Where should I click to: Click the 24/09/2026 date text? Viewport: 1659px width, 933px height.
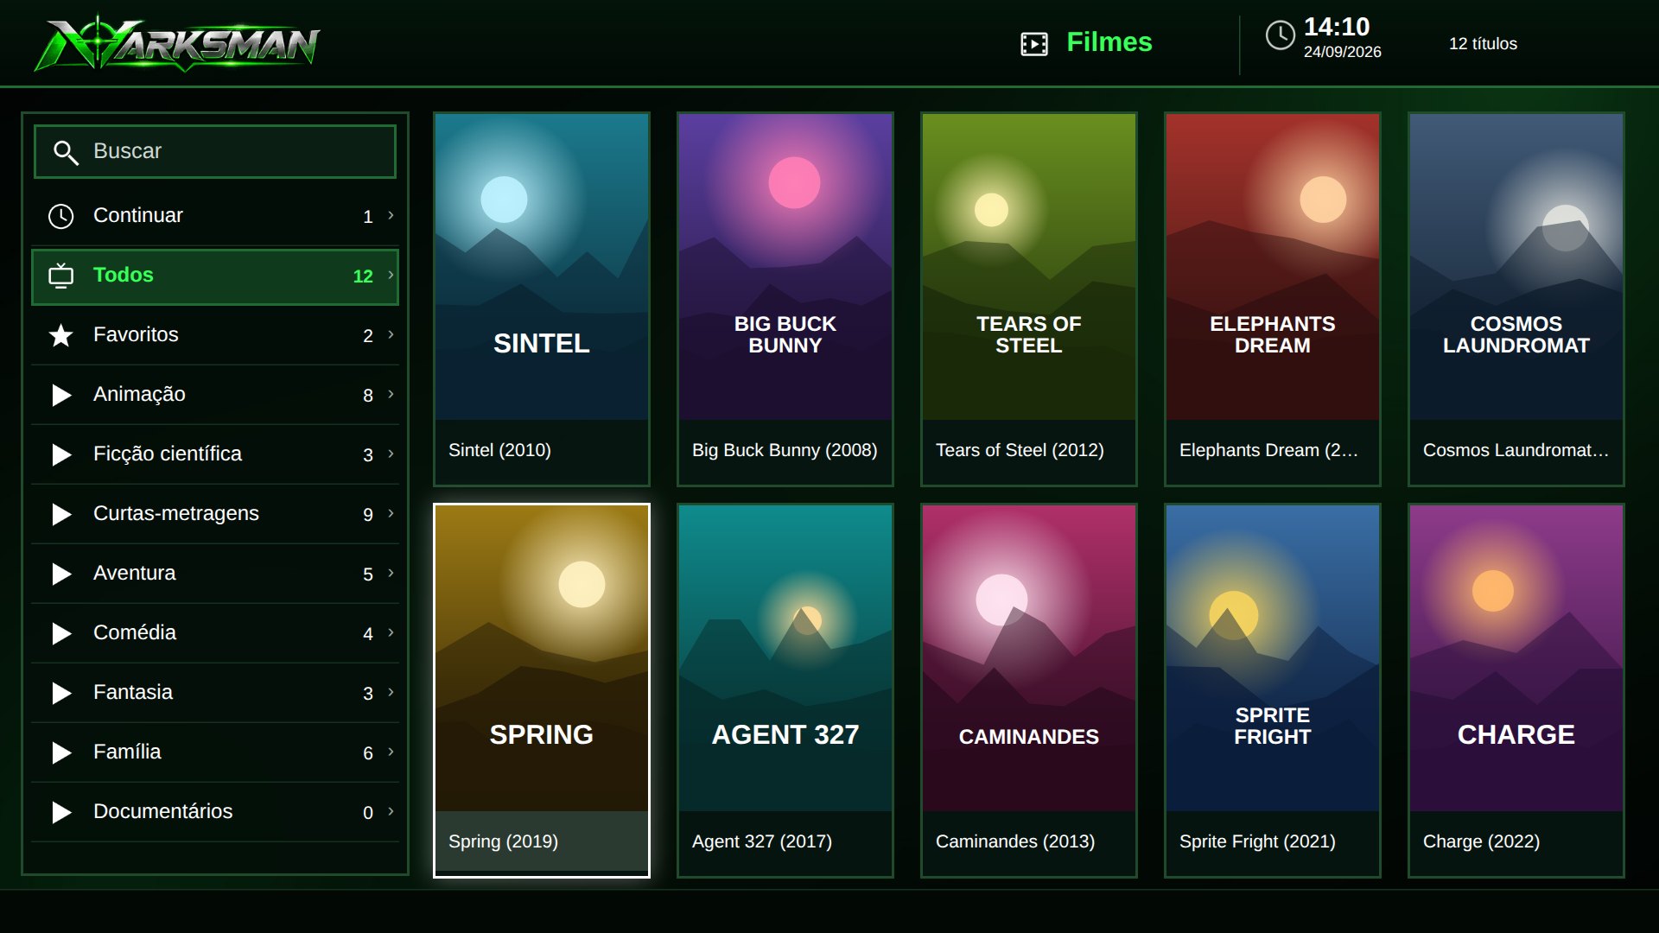[x=1342, y=52]
